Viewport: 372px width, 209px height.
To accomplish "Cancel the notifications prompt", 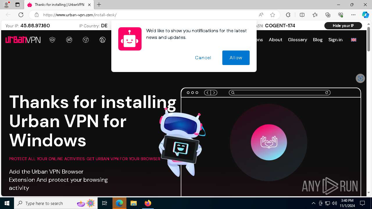I will (203, 58).
